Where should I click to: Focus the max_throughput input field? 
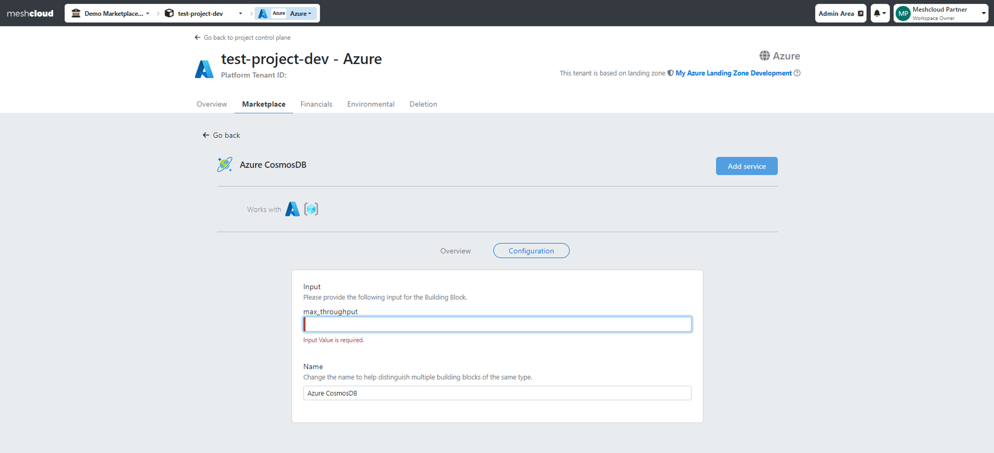click(497, 324)
